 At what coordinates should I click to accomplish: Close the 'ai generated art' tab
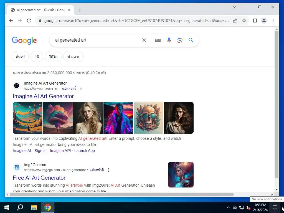click(69, 10)
